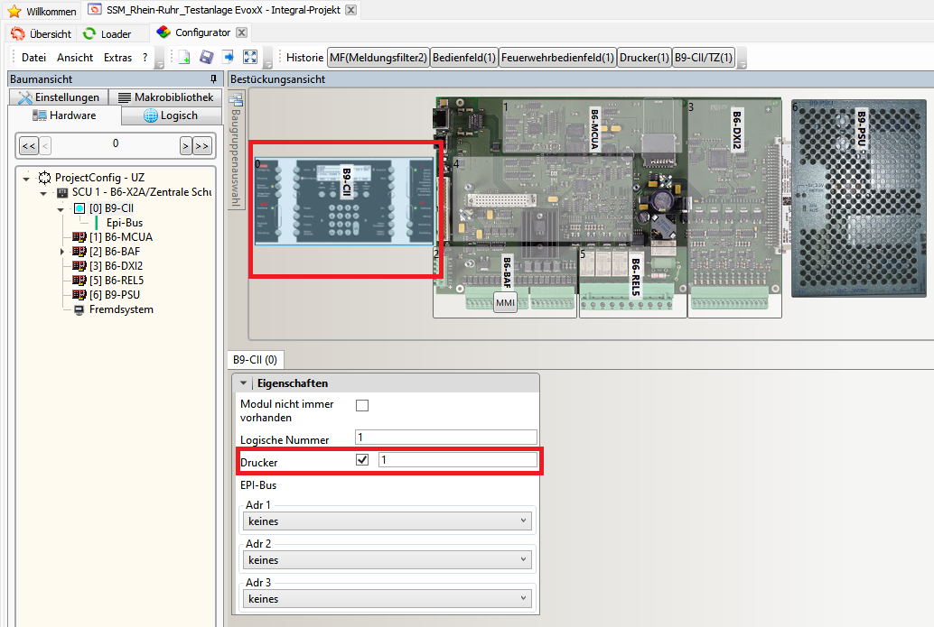Open the Extras menu

[118, 58]
